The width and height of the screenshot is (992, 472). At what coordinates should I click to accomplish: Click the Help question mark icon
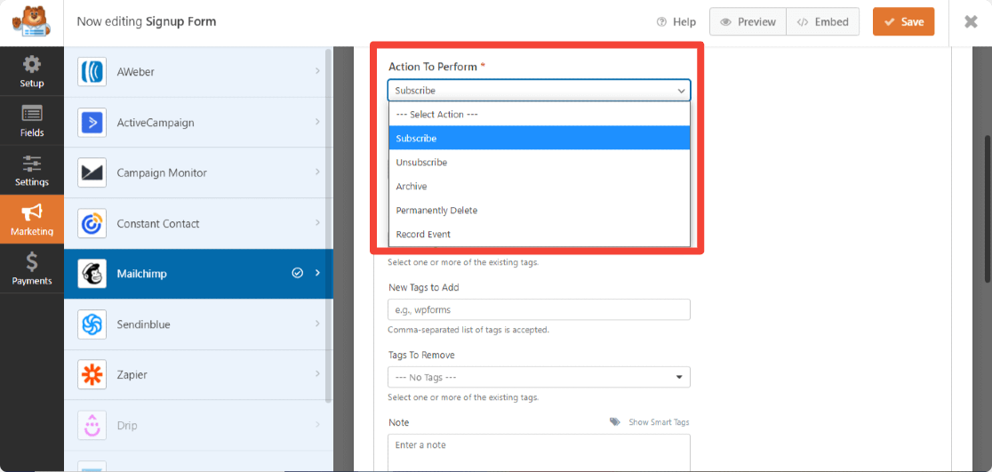coord(661,22)
